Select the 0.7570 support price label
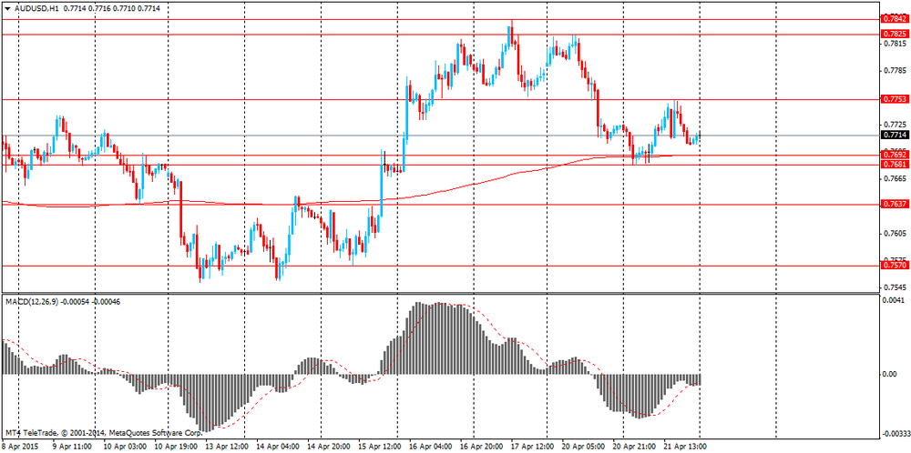This screenshot has width=911, height=453. click(x=895, y=265)
